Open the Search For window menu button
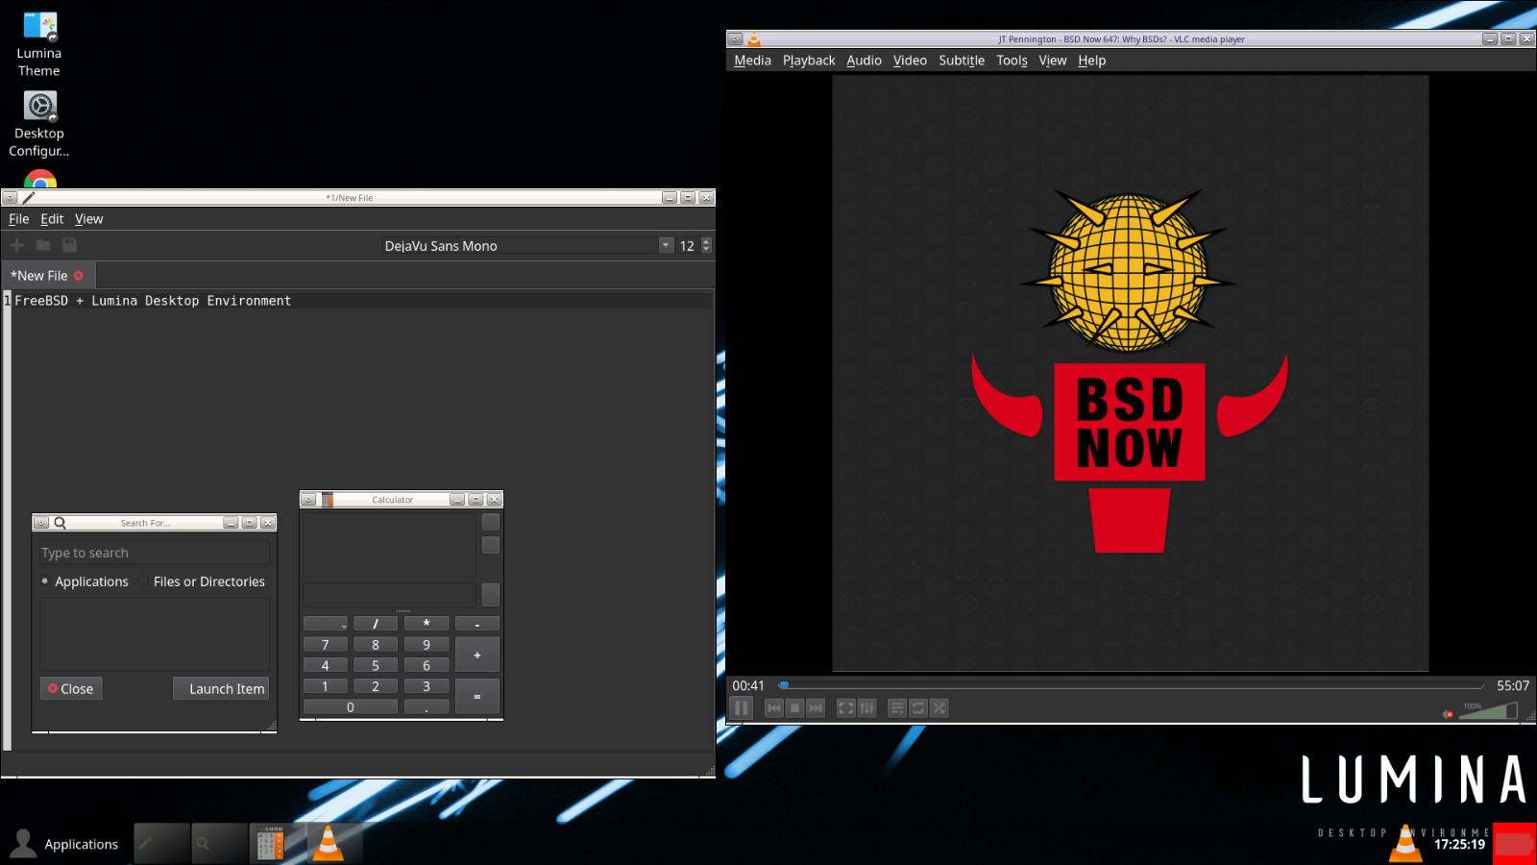The width and height of the screenshot is (1537, 865). [41, 523]
